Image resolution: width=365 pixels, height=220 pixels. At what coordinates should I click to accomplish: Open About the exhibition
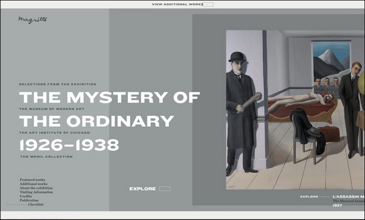tap(36, 188)
